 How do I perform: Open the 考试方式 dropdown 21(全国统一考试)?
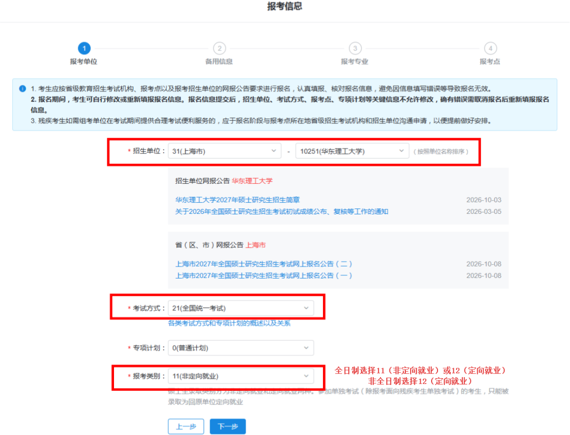(241, 308)
